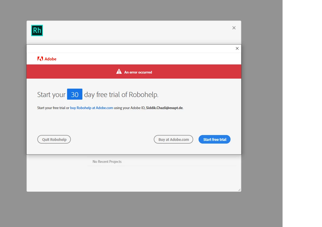Viewport: 322px width, 227px height.
Task: Click the 30 days remaining badge
Action: pos(75,94)
